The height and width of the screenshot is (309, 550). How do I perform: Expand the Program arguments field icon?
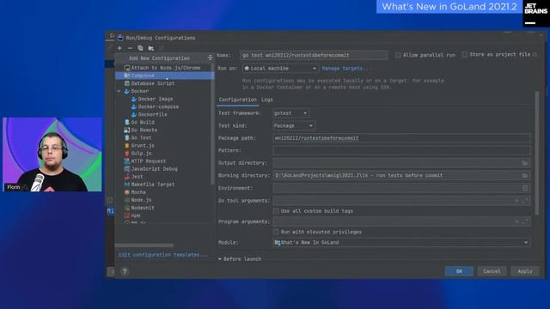(525, 221)
